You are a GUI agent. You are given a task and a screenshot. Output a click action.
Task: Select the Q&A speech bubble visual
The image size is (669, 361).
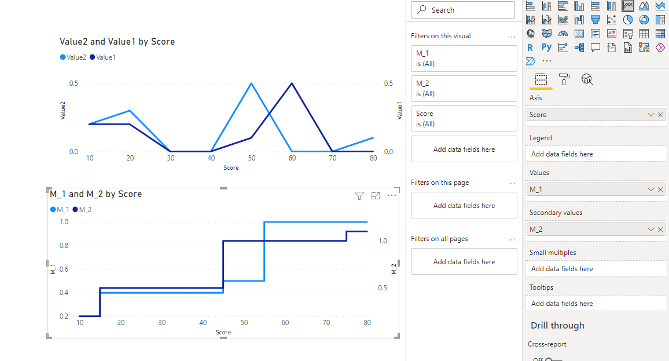[595, 48]
